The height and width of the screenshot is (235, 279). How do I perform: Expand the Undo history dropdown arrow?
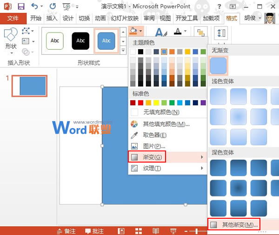[x=42, y=7]
